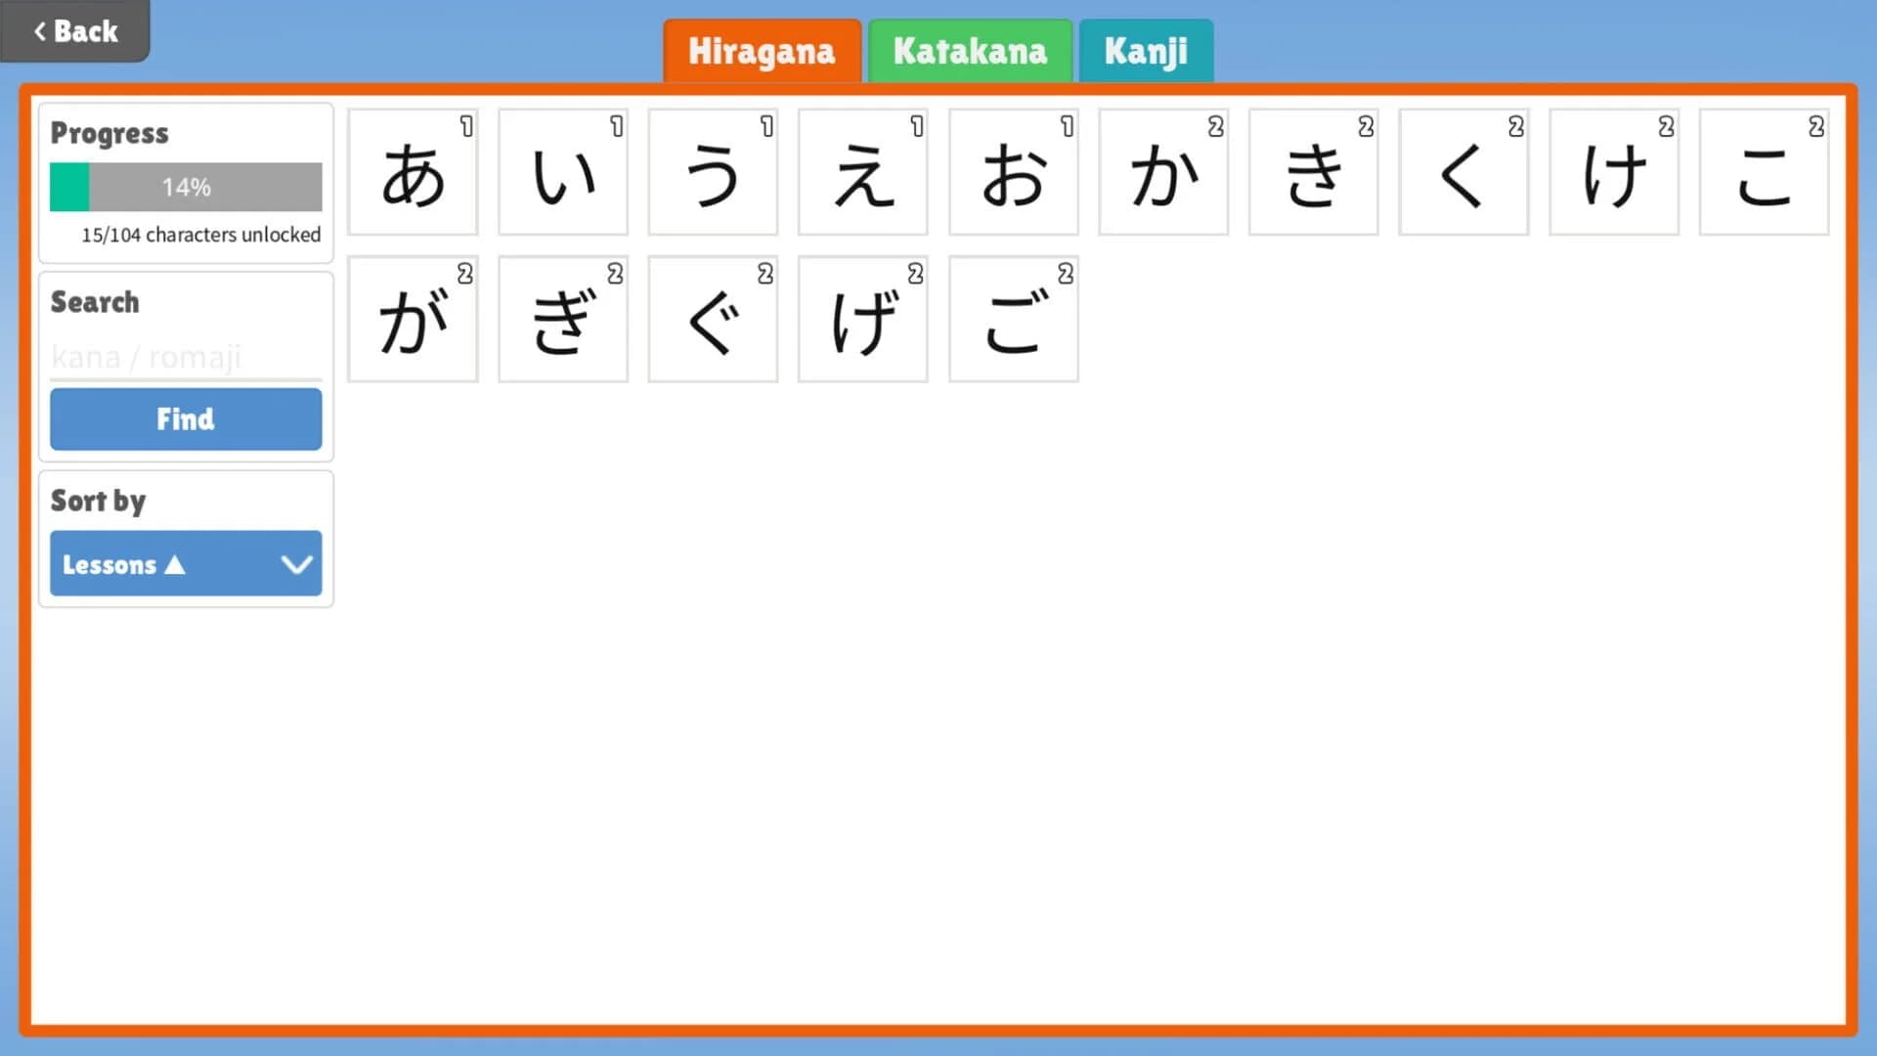Select the hiragana character あ tile

tap(413, 172)
